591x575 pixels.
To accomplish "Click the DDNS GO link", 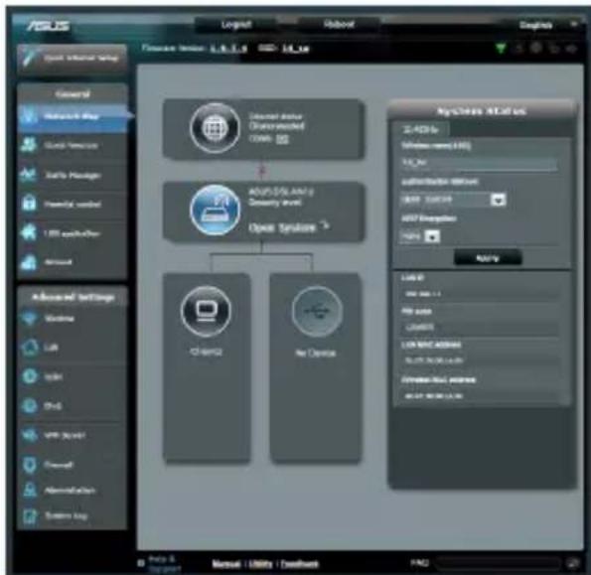I will [x=282, y=139].
